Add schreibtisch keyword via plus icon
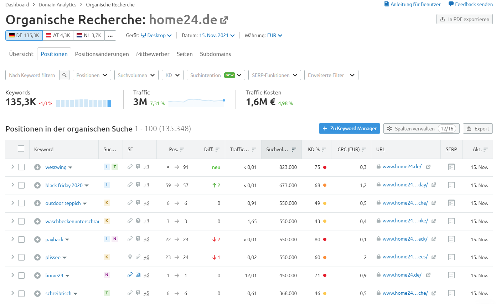 pos(37,293)
